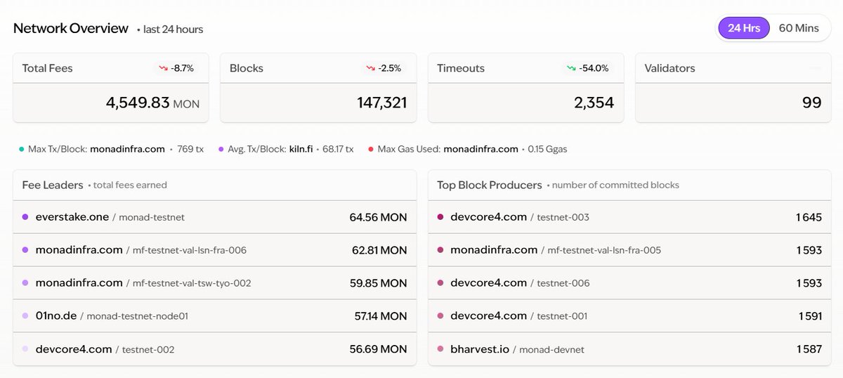Click the Total Fees stat card
This screenshot has width=843, height=378.
tap(110, 88)
